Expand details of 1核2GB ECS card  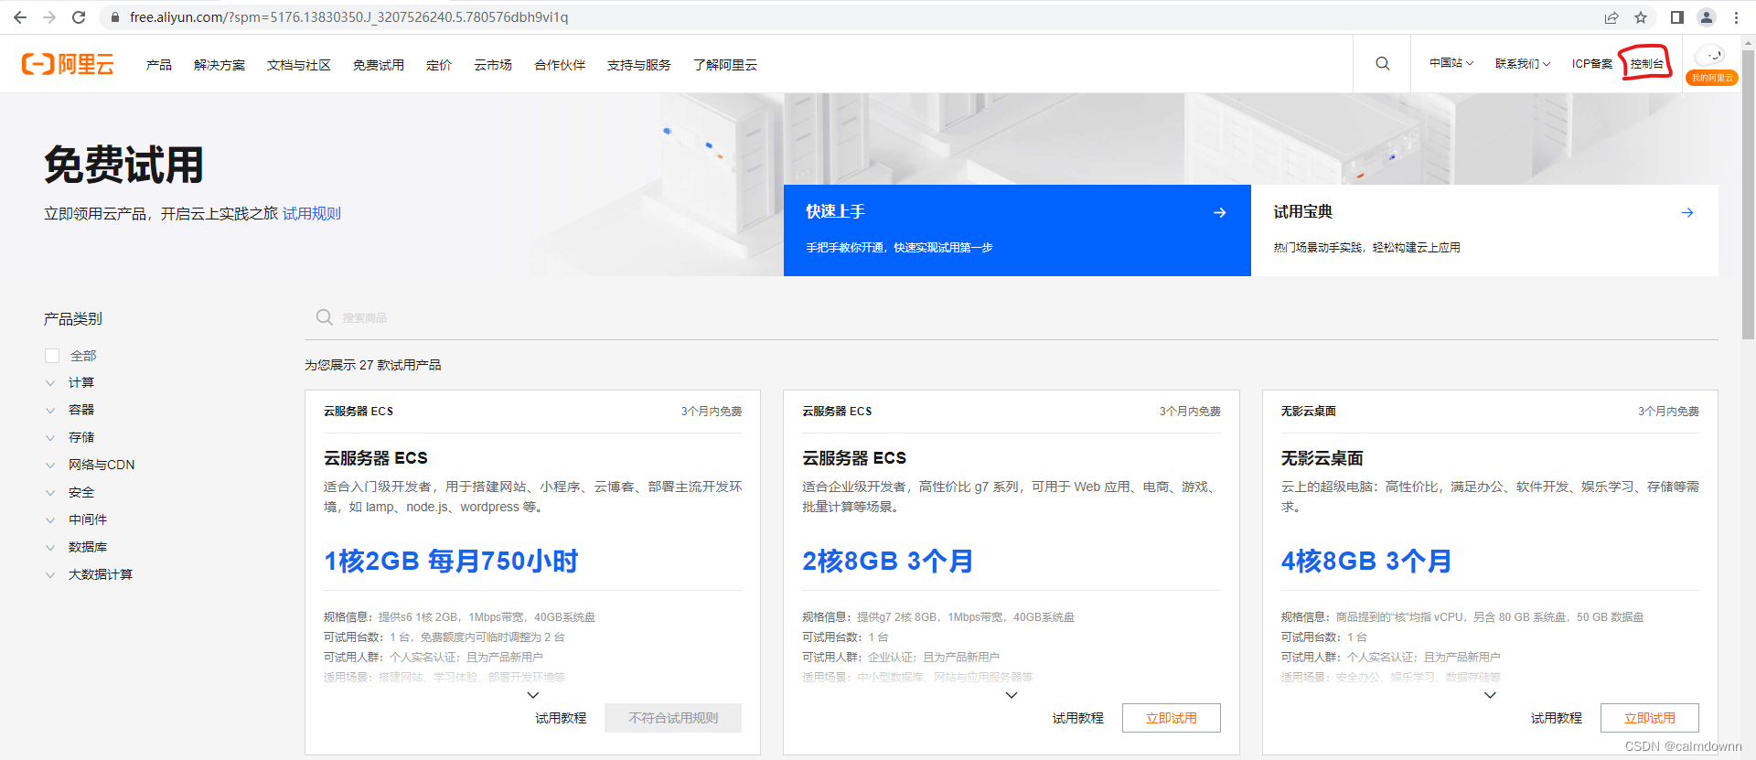tap(533, 695)
